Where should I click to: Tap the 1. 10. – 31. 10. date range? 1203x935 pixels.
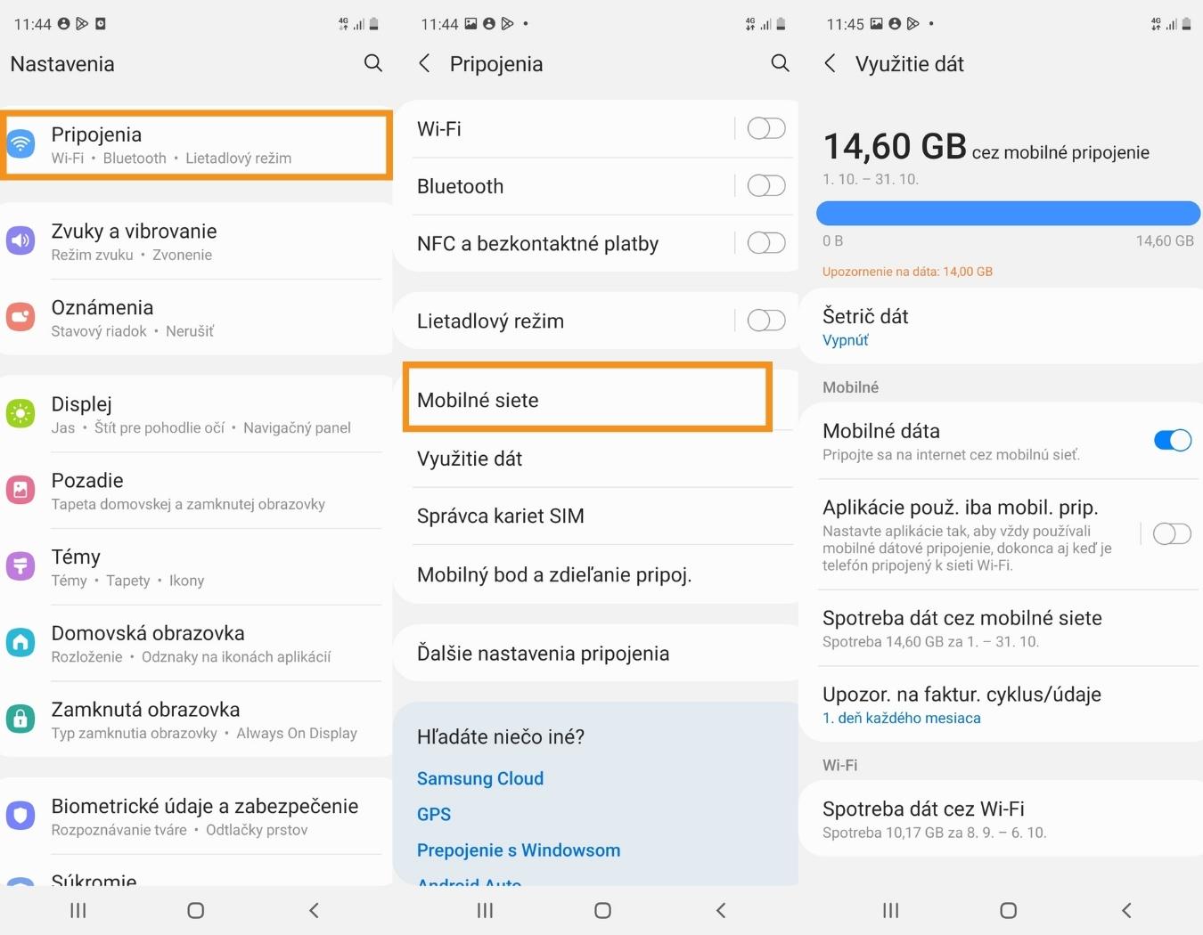click(871, 179)
